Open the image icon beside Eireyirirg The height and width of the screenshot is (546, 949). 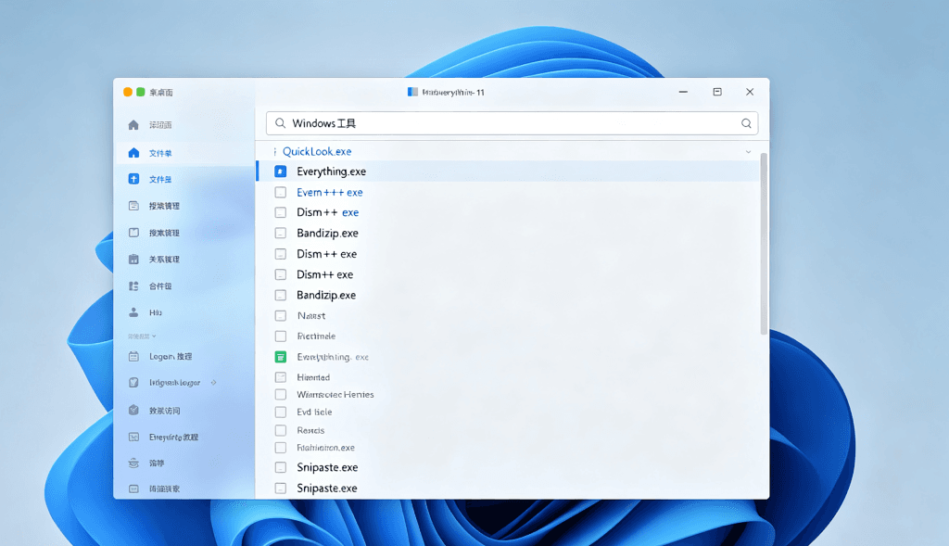coord(133,437)
